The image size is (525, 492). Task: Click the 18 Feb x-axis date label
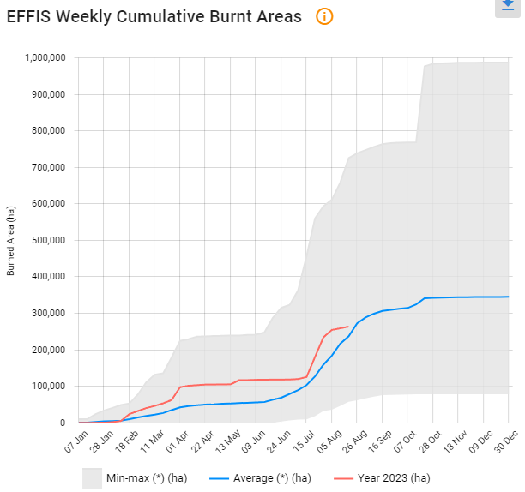tap(127, 441)
